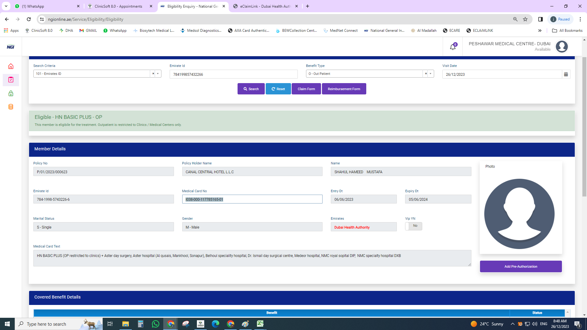
Task: Open the Visit Date calendar picker
Action: 566,74
